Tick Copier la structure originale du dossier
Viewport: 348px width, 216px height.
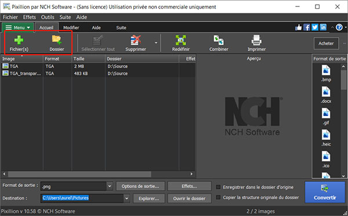pos(219,197)
